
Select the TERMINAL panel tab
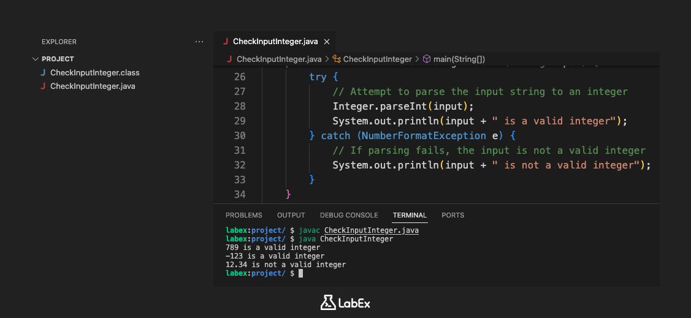coord(410,215)
